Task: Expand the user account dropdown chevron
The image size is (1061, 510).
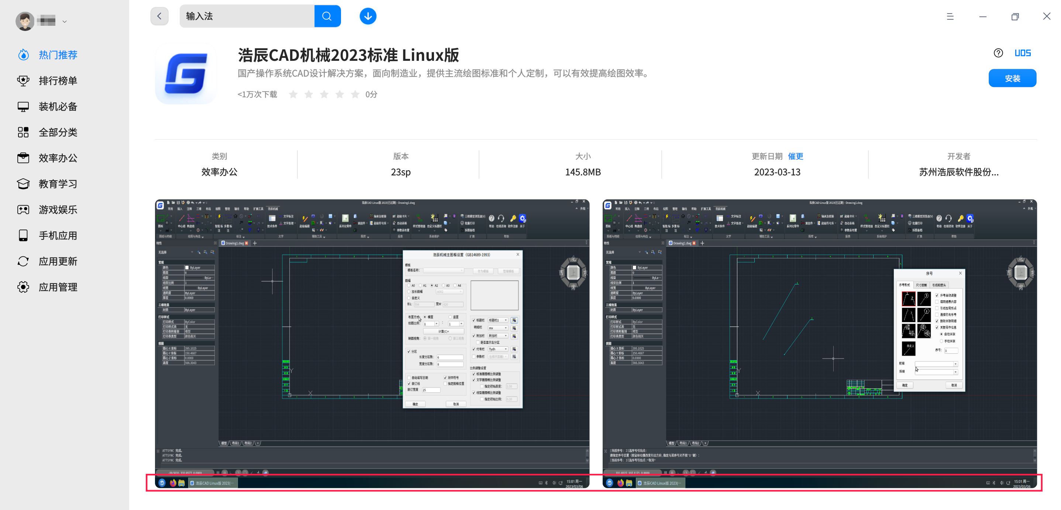Action: coord(65,21)
